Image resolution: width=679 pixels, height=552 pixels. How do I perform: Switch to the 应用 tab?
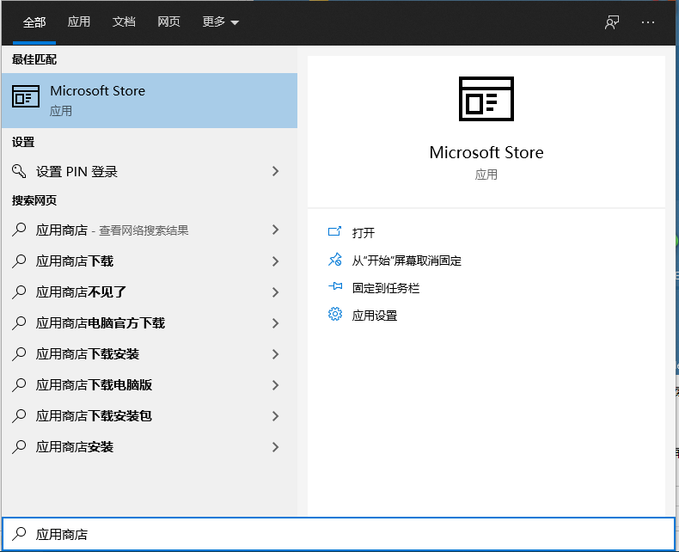(79, 22)
